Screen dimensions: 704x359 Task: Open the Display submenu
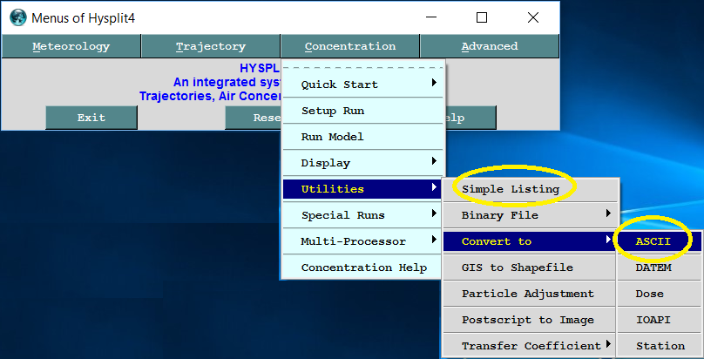362,163
